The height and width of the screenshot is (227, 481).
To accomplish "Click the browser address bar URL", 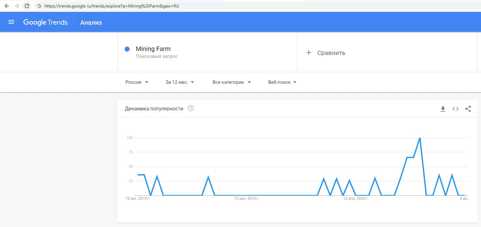I will (x=112, y=6).
